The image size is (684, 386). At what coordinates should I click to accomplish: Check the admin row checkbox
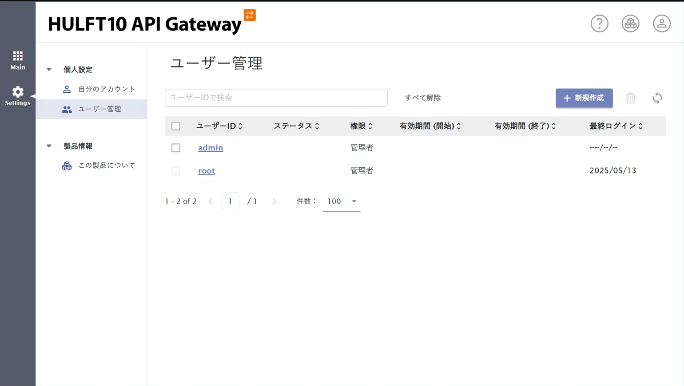[x=176, y=148]
